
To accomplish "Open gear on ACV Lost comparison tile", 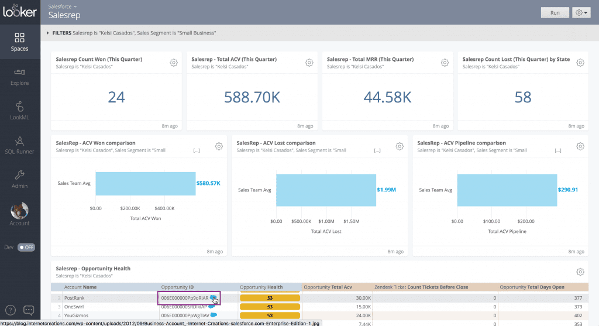I will [x=400, y=146].
